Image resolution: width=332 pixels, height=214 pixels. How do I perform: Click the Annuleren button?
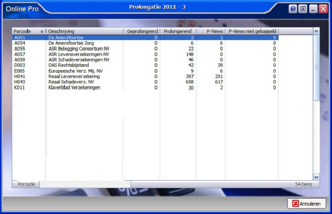[306, 204]
